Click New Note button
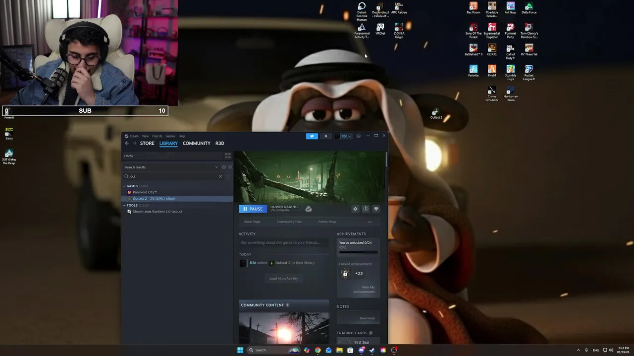 click(367, 318)
